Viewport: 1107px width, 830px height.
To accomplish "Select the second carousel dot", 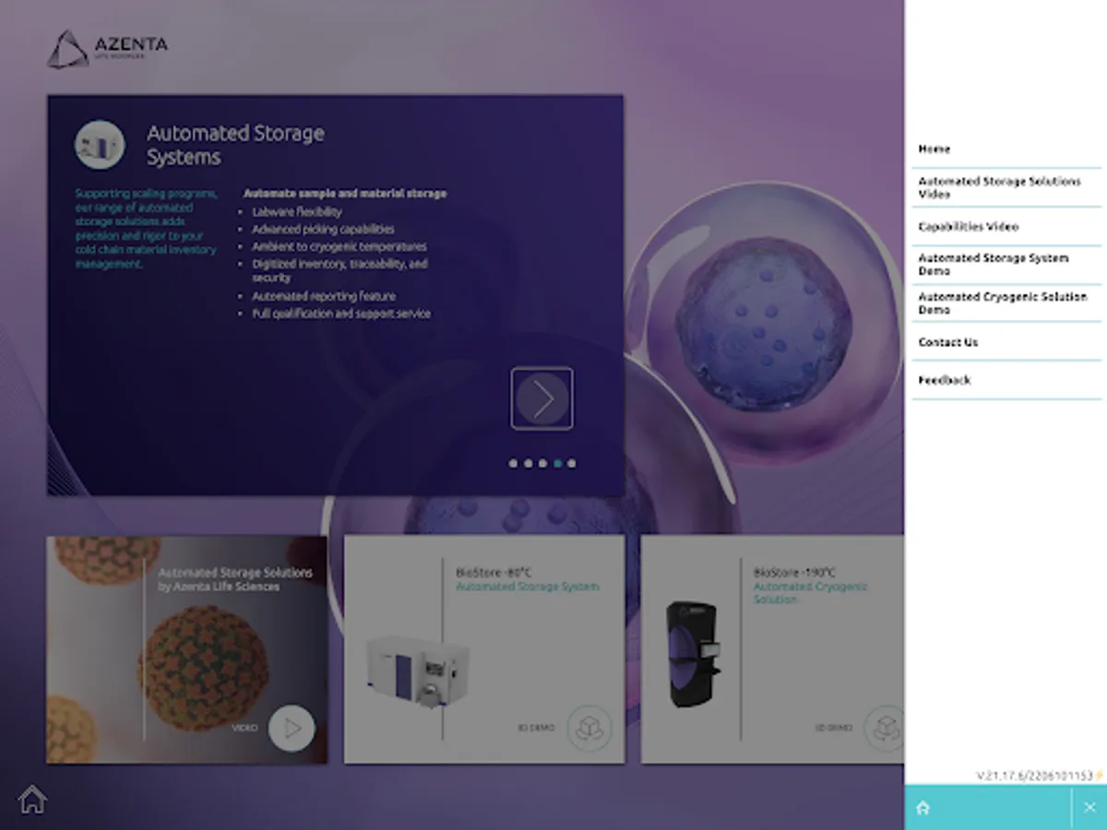I will click(528, 464).
